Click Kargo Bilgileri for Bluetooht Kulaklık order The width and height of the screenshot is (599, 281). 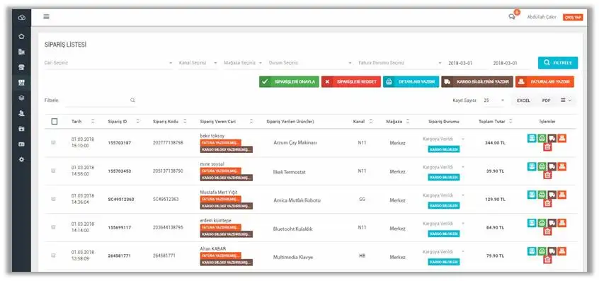[x=443, y=234]
